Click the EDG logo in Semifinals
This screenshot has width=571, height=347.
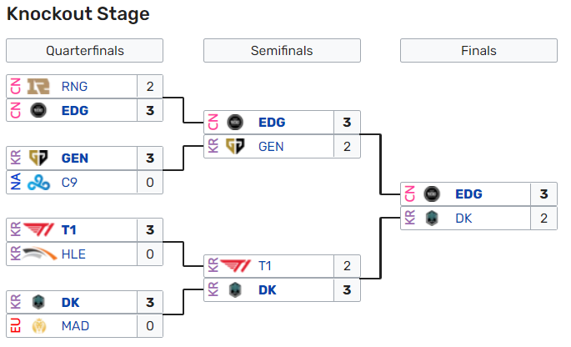236,122
